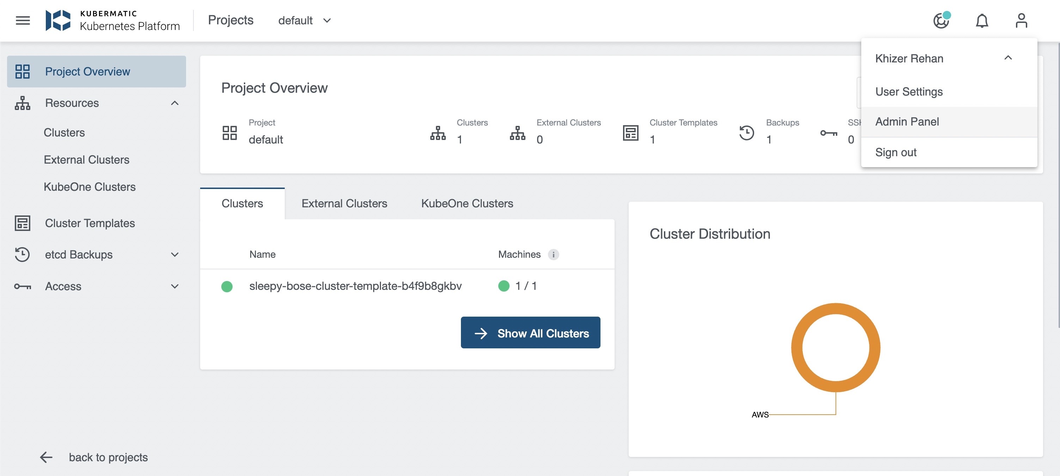Select the etcd Backups history icon
This screenshot has width=1060, height=476.
coord(23,255)
